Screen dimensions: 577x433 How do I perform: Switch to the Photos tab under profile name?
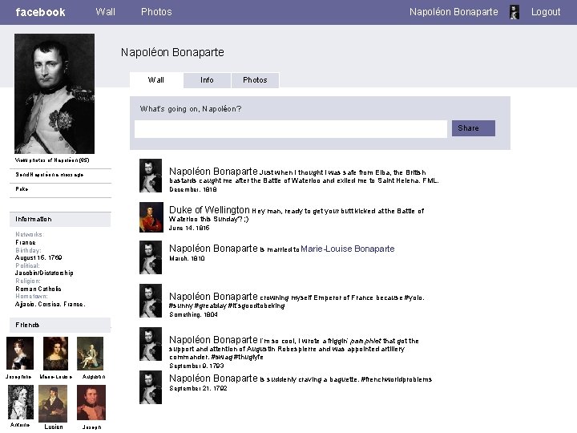pyautogui.click(x=255, y=80)
